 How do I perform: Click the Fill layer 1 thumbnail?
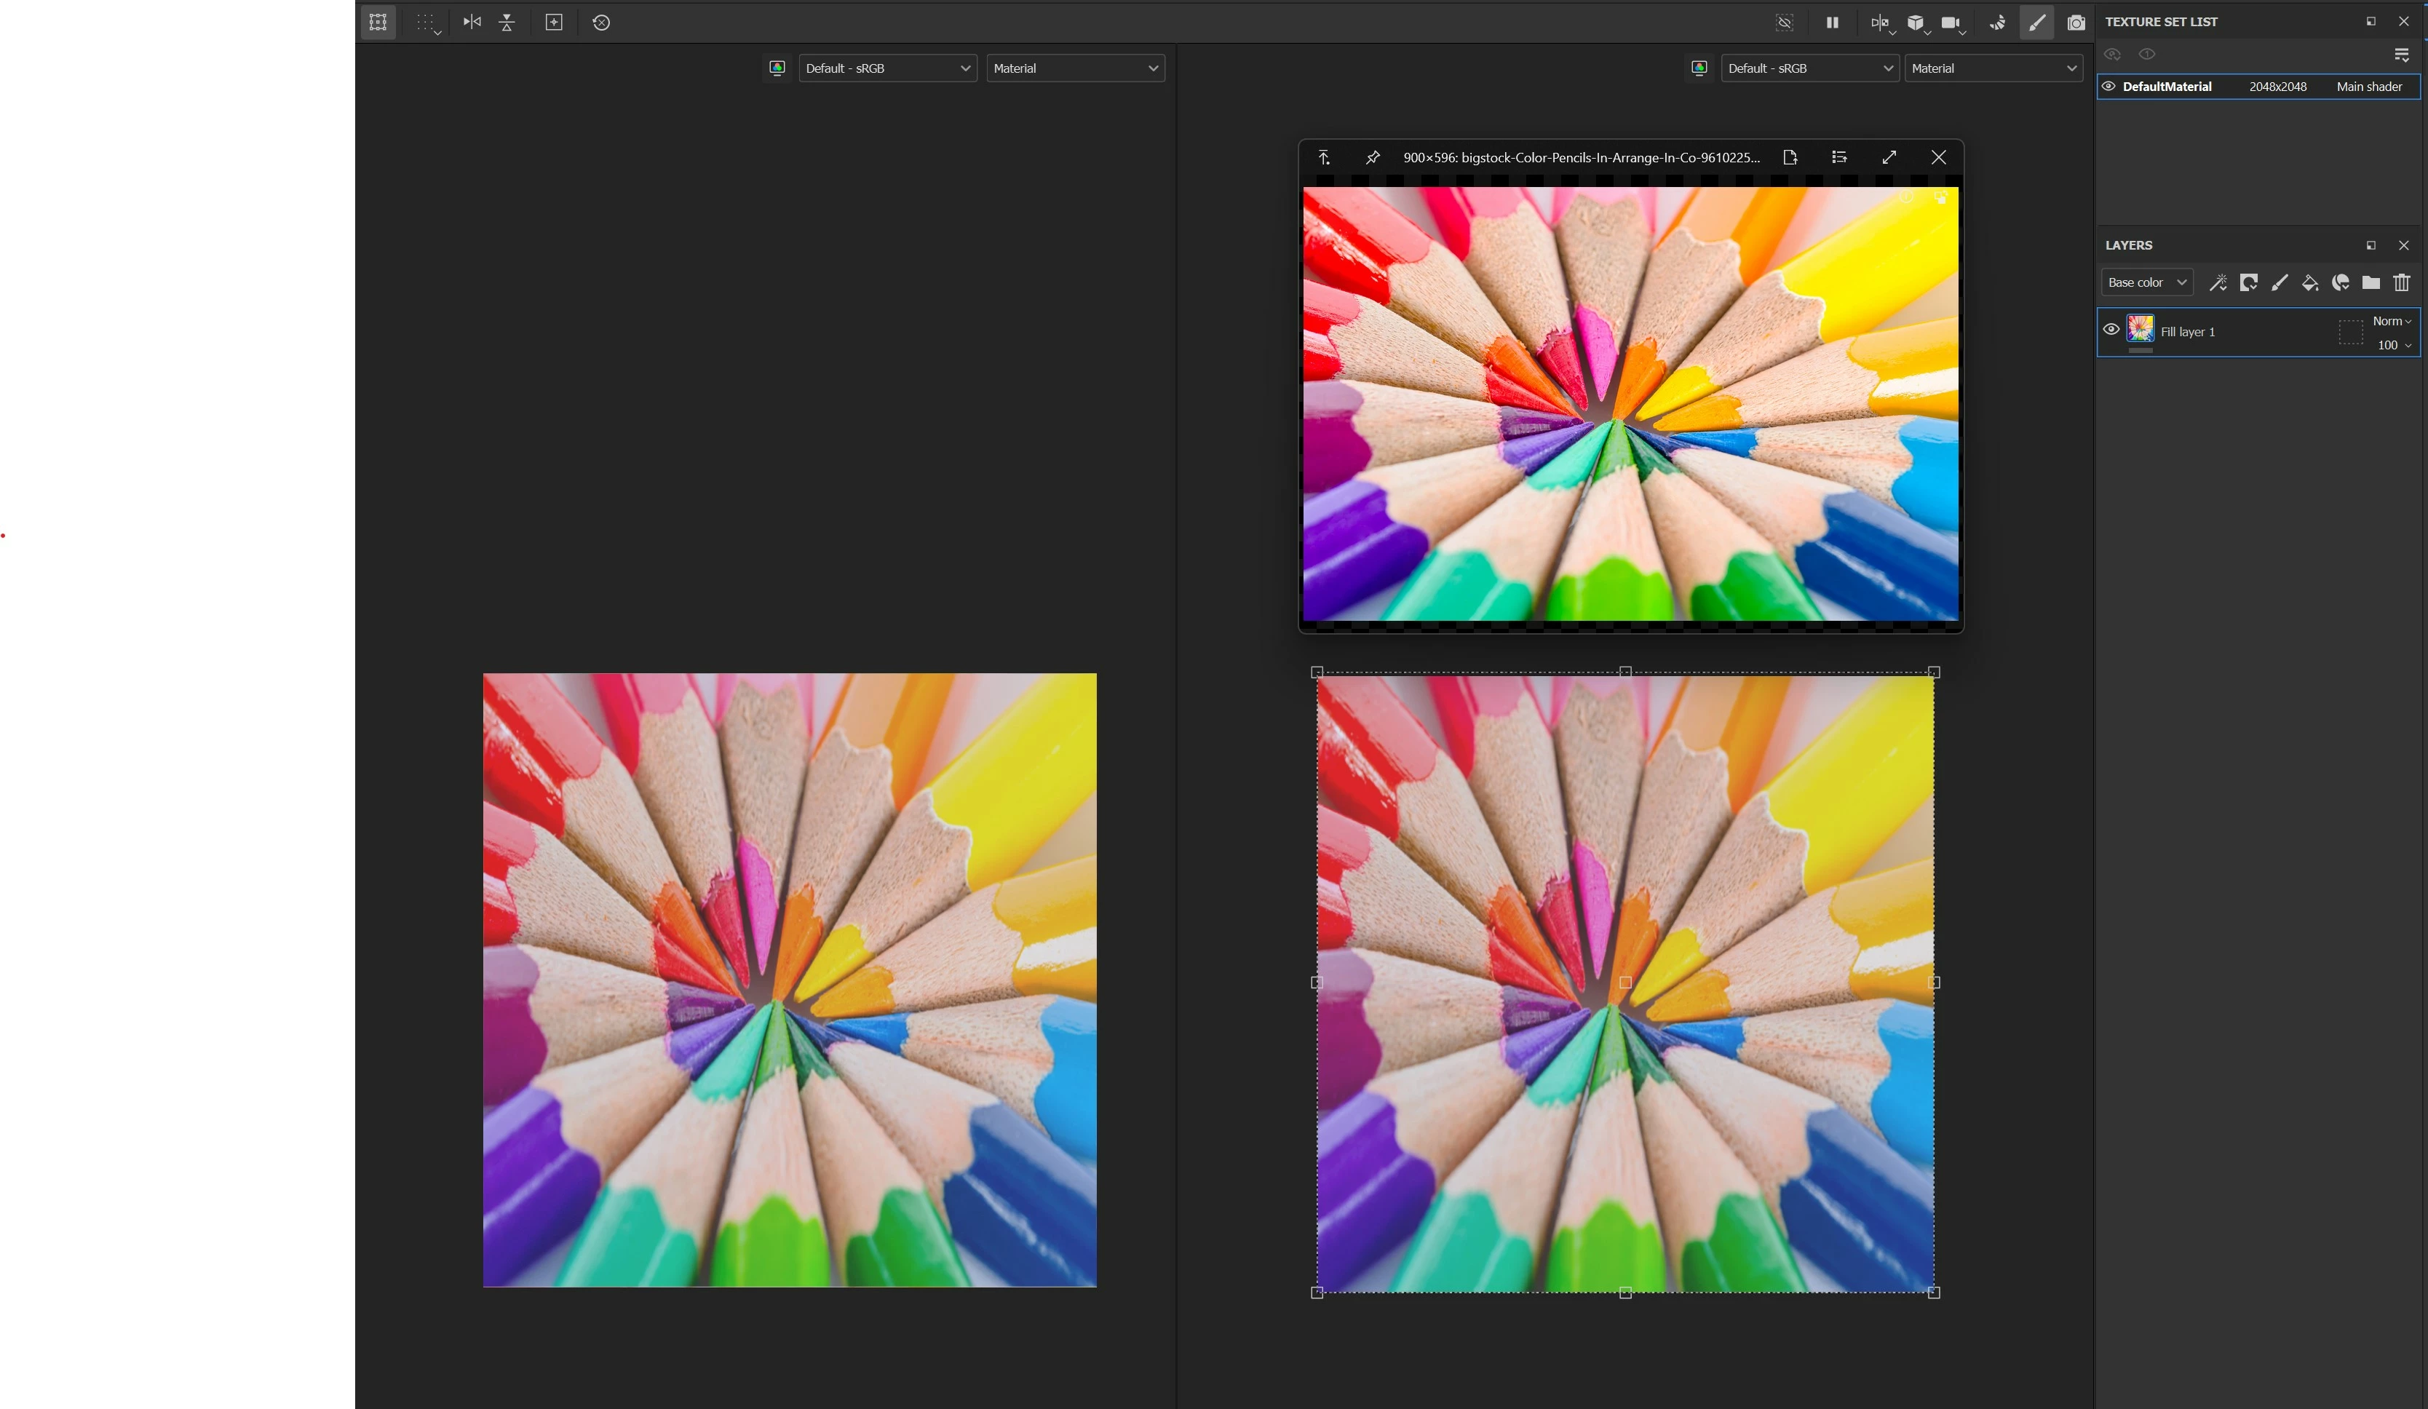[2140, 329]
